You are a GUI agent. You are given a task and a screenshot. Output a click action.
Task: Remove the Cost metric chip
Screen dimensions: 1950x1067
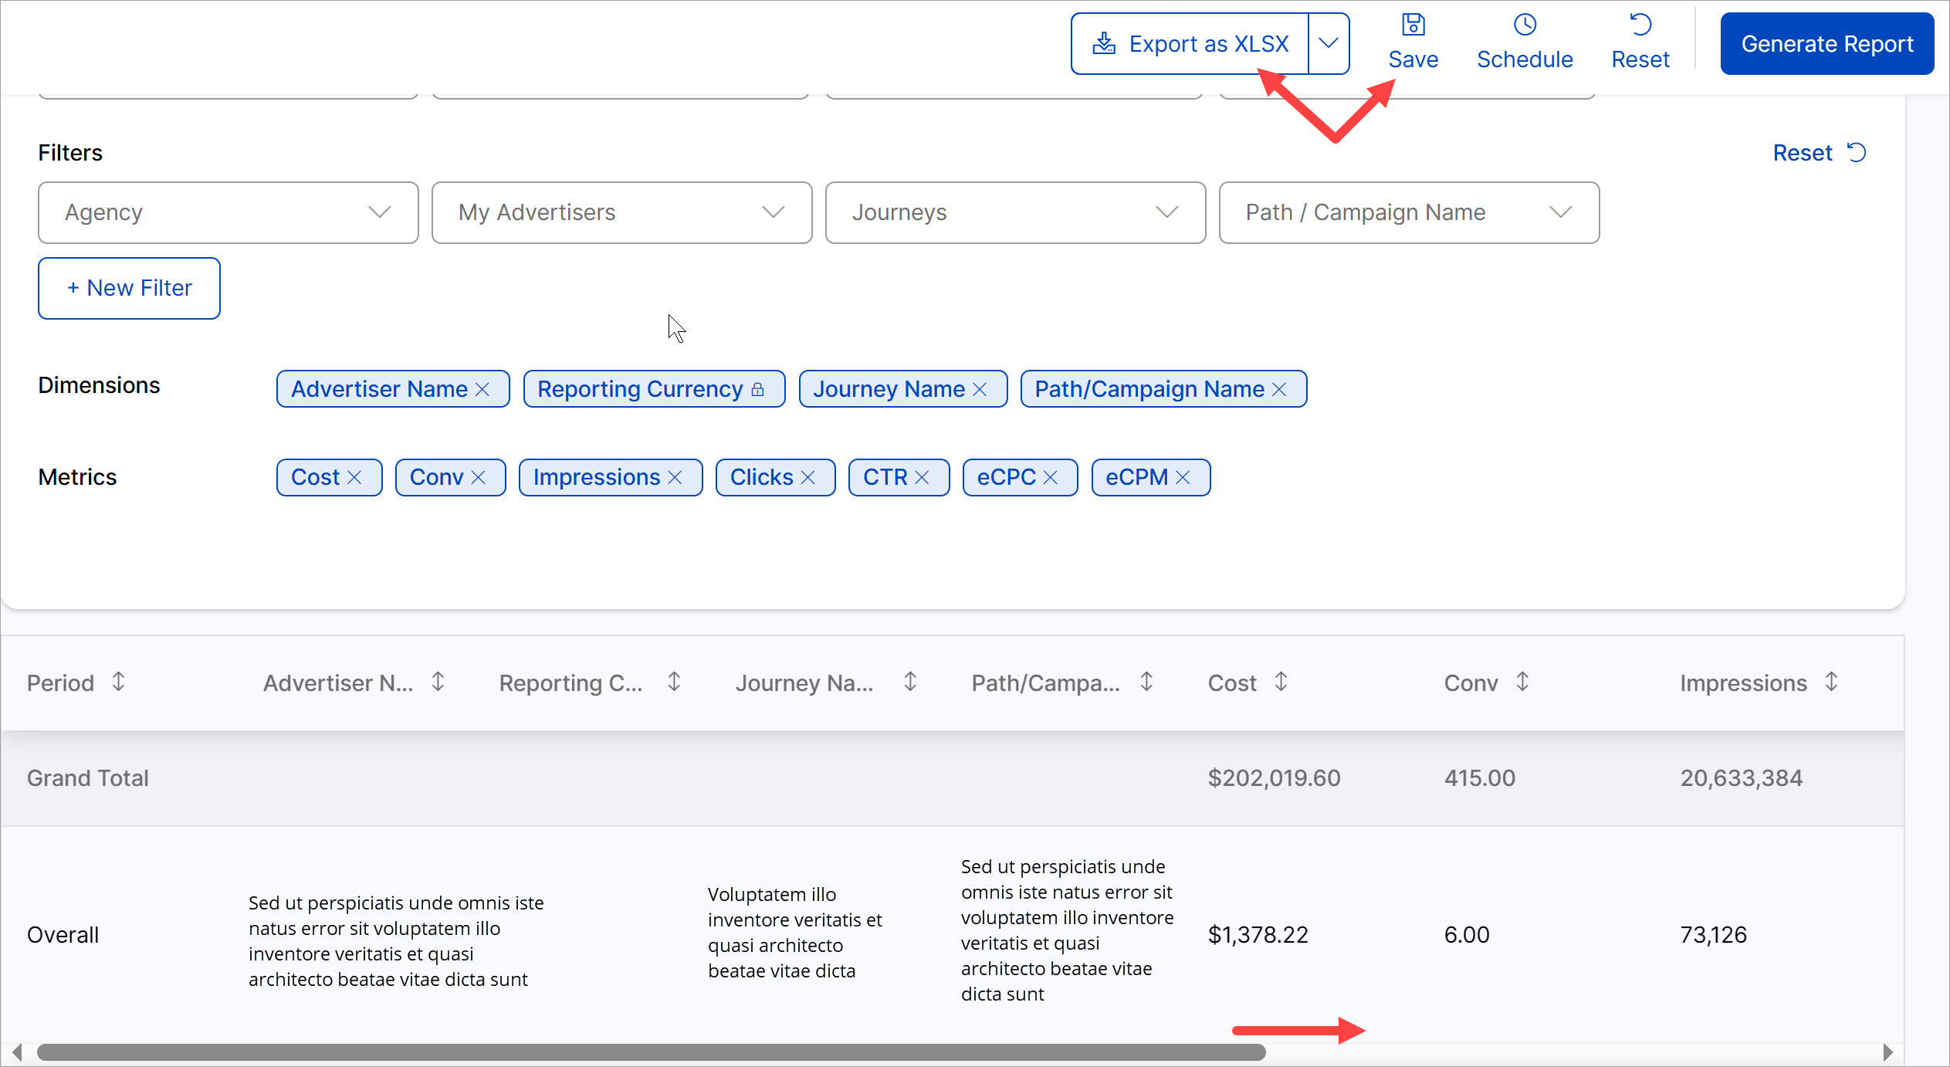[355, 478]
